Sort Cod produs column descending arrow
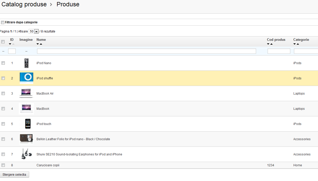The height and width of the screenshot is (181, 318). click(268, 44)
